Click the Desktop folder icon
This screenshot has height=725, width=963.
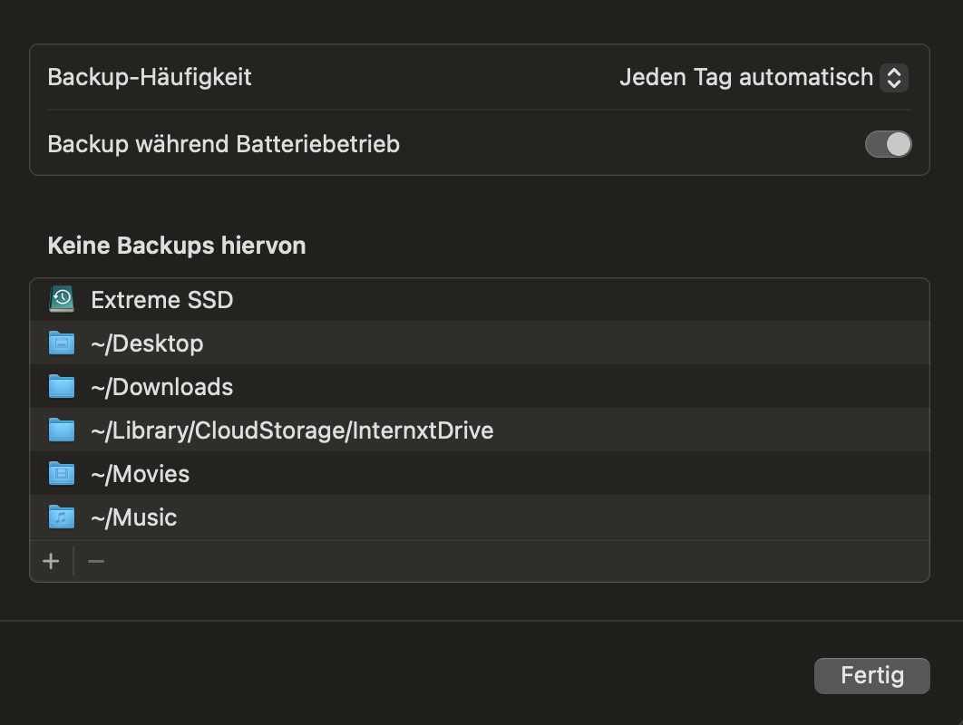(61, 343)
